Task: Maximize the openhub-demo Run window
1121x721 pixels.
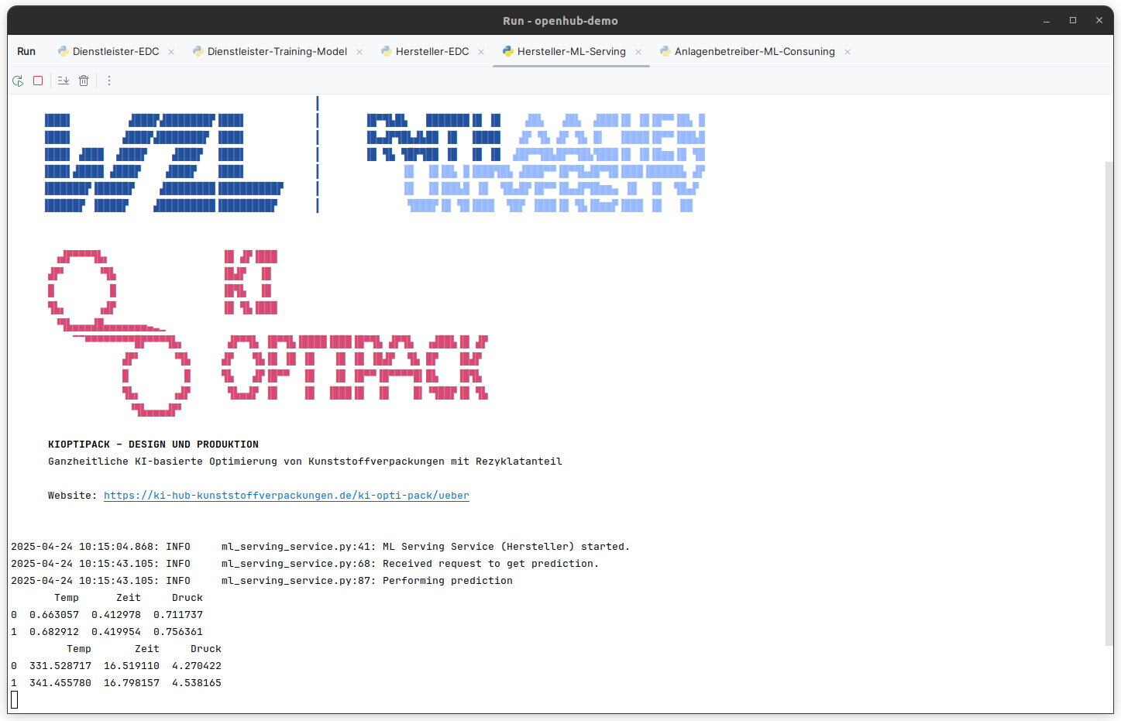Action: pyautogui.click(x=1073, y=20)
